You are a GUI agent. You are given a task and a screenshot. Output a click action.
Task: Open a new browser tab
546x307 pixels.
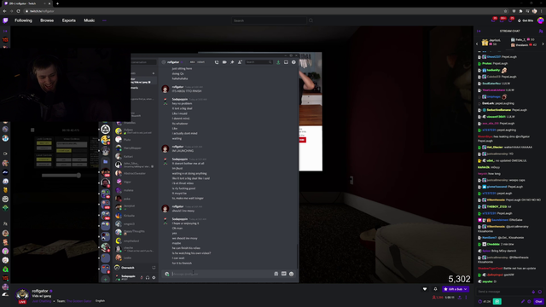click(x=57, y=3)
